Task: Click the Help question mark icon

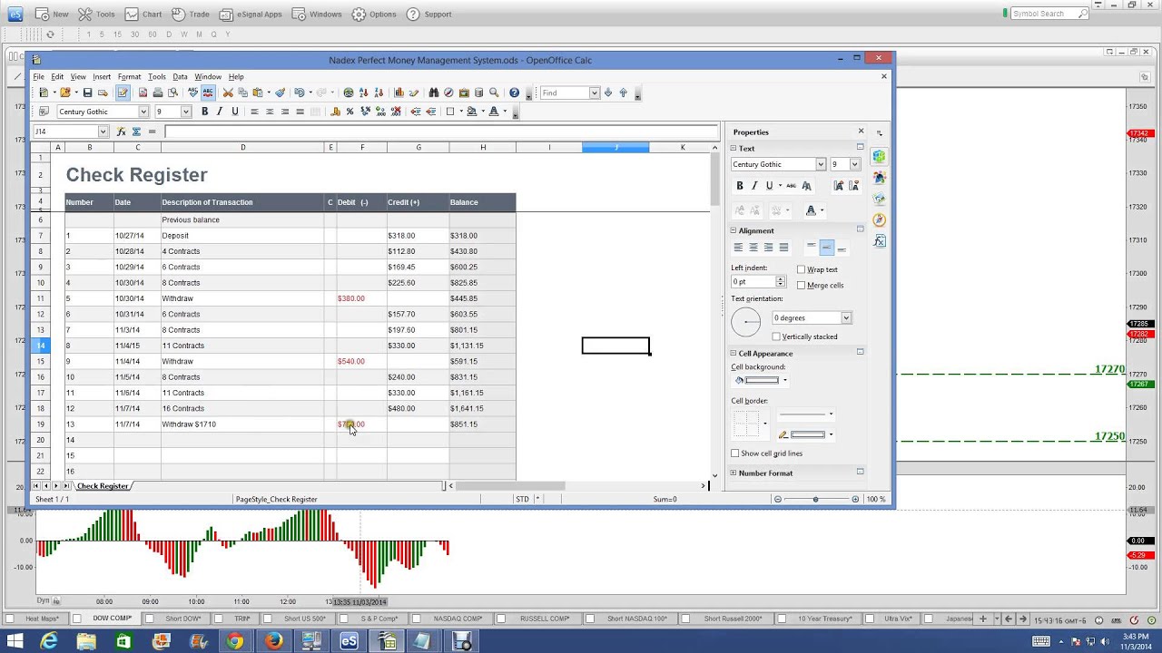Action: click(x=514, y=93)
